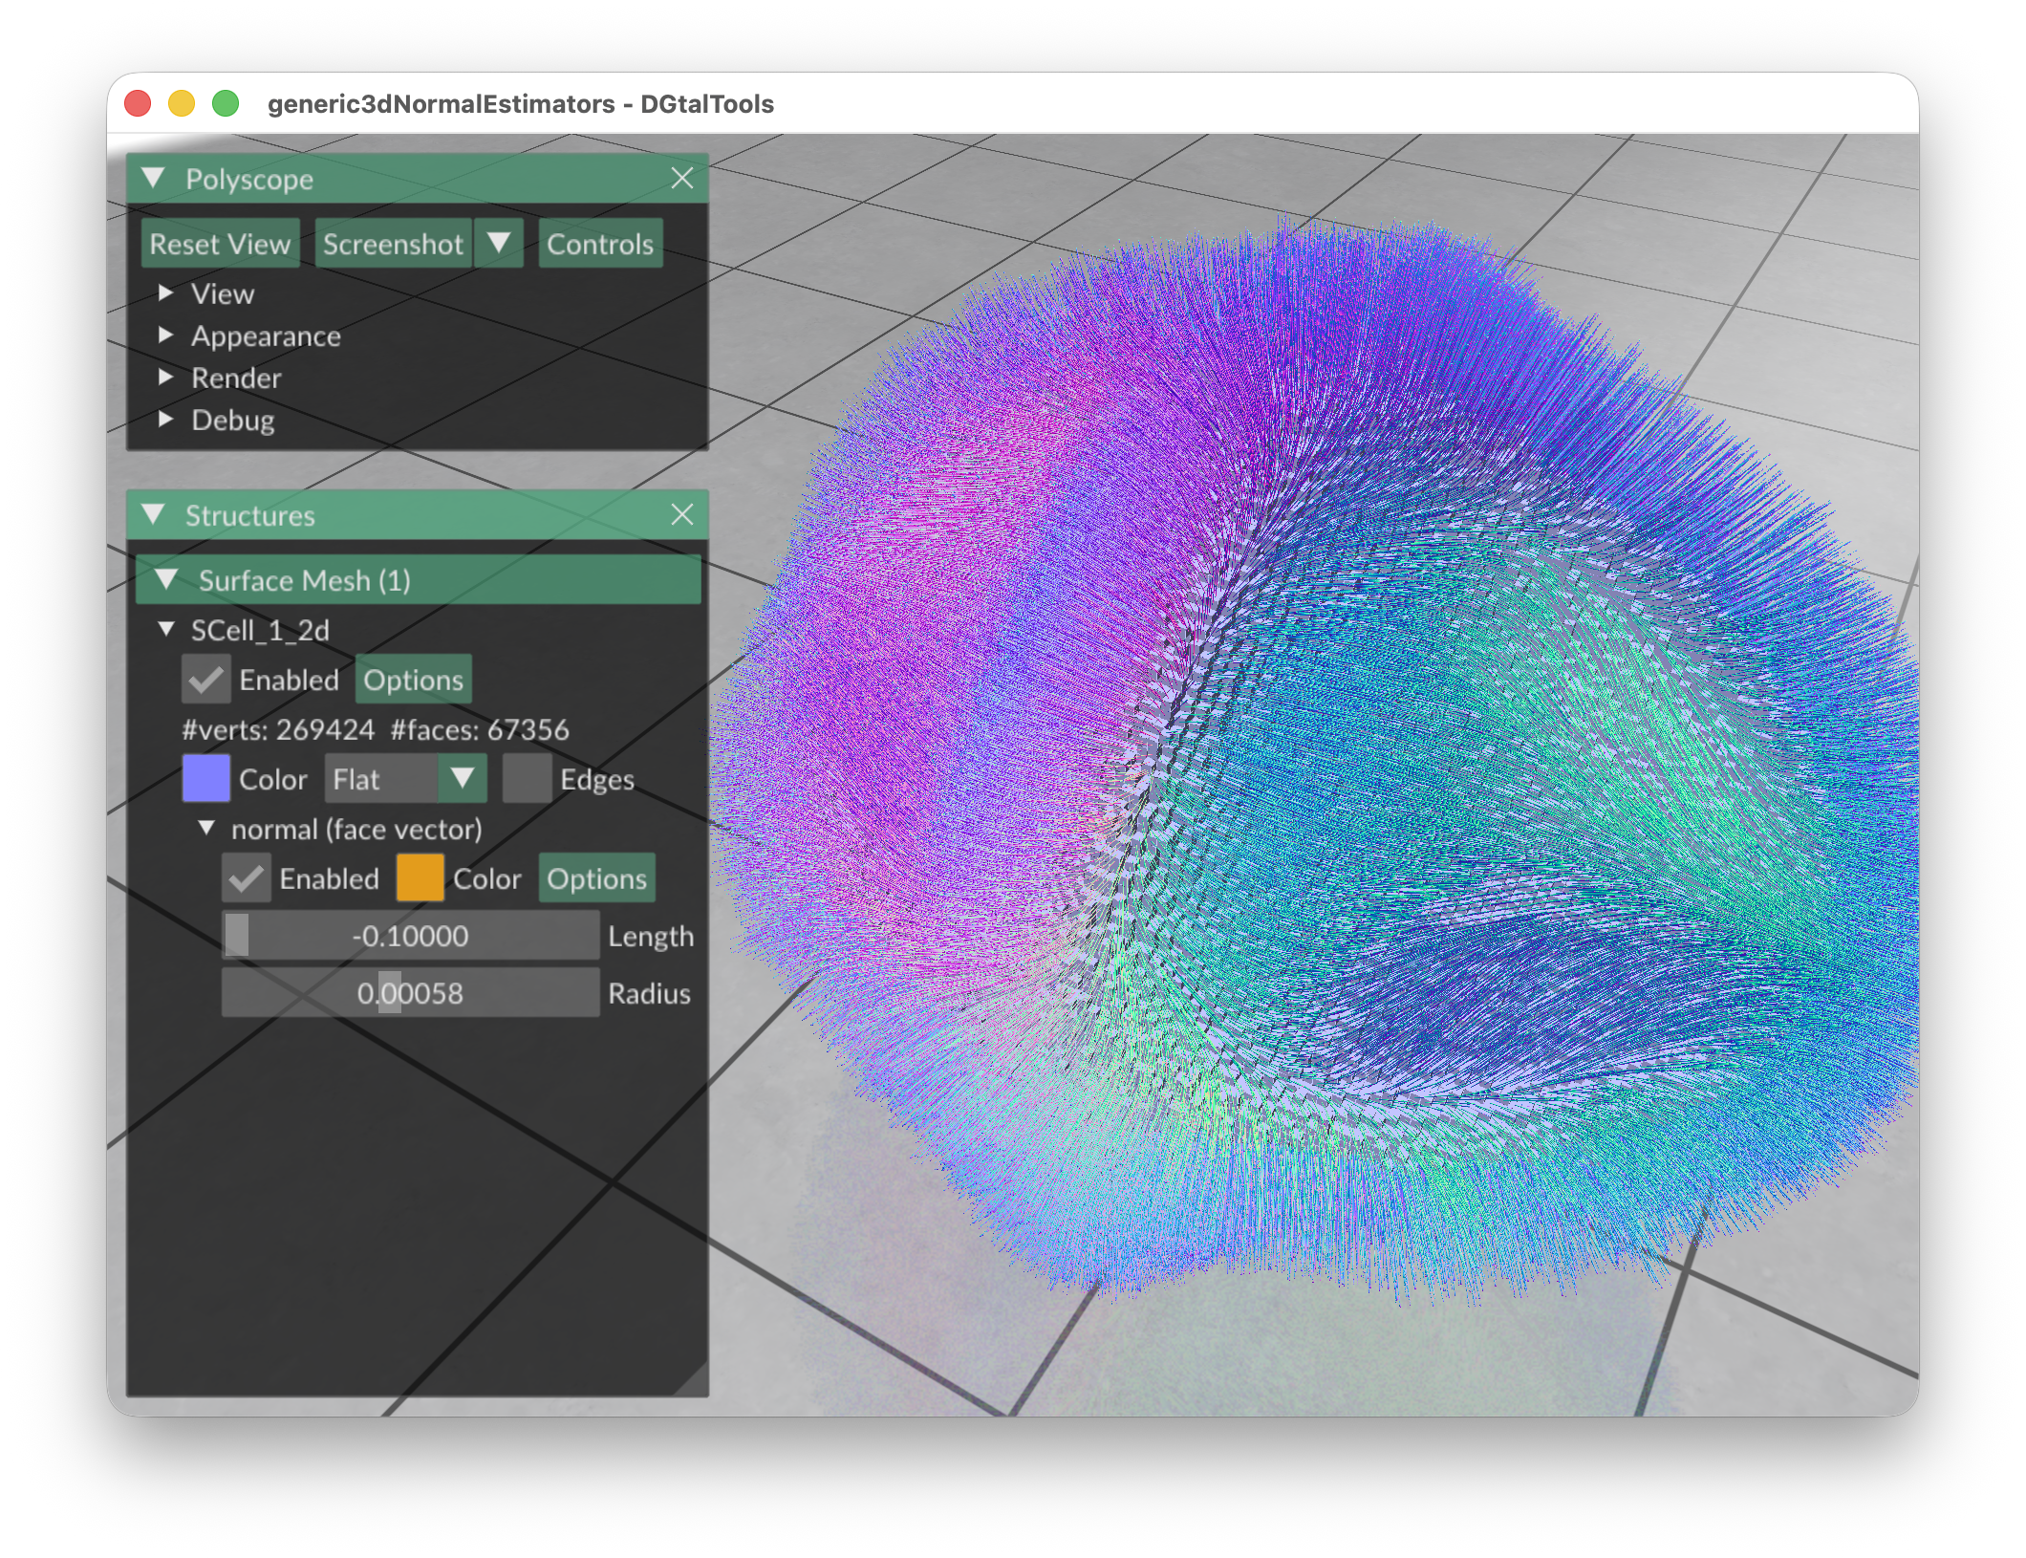Open the orange vector Color swatch
2026x1558 pixels.
pos(420,878)
